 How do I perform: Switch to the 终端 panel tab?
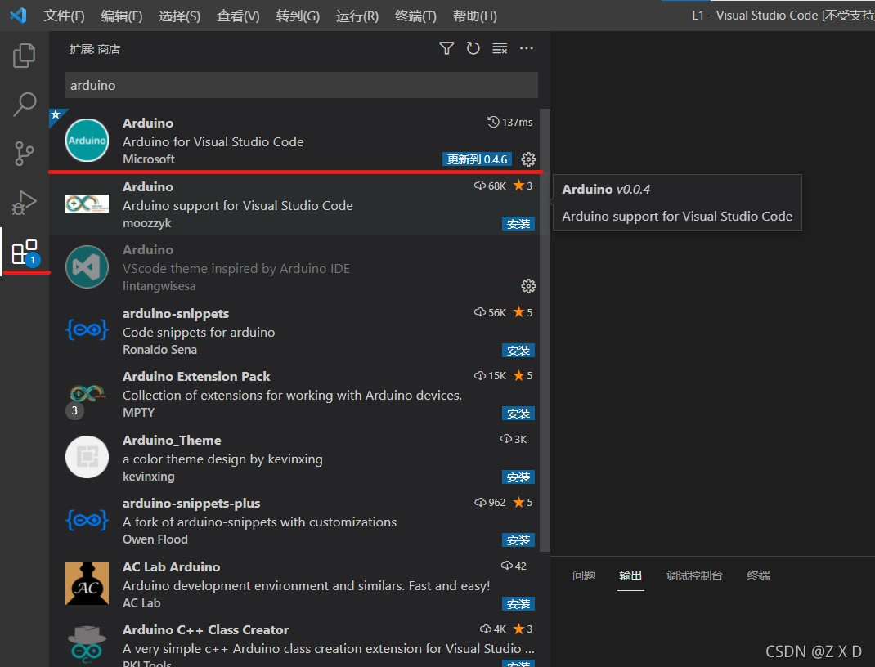tap(758, 575)
